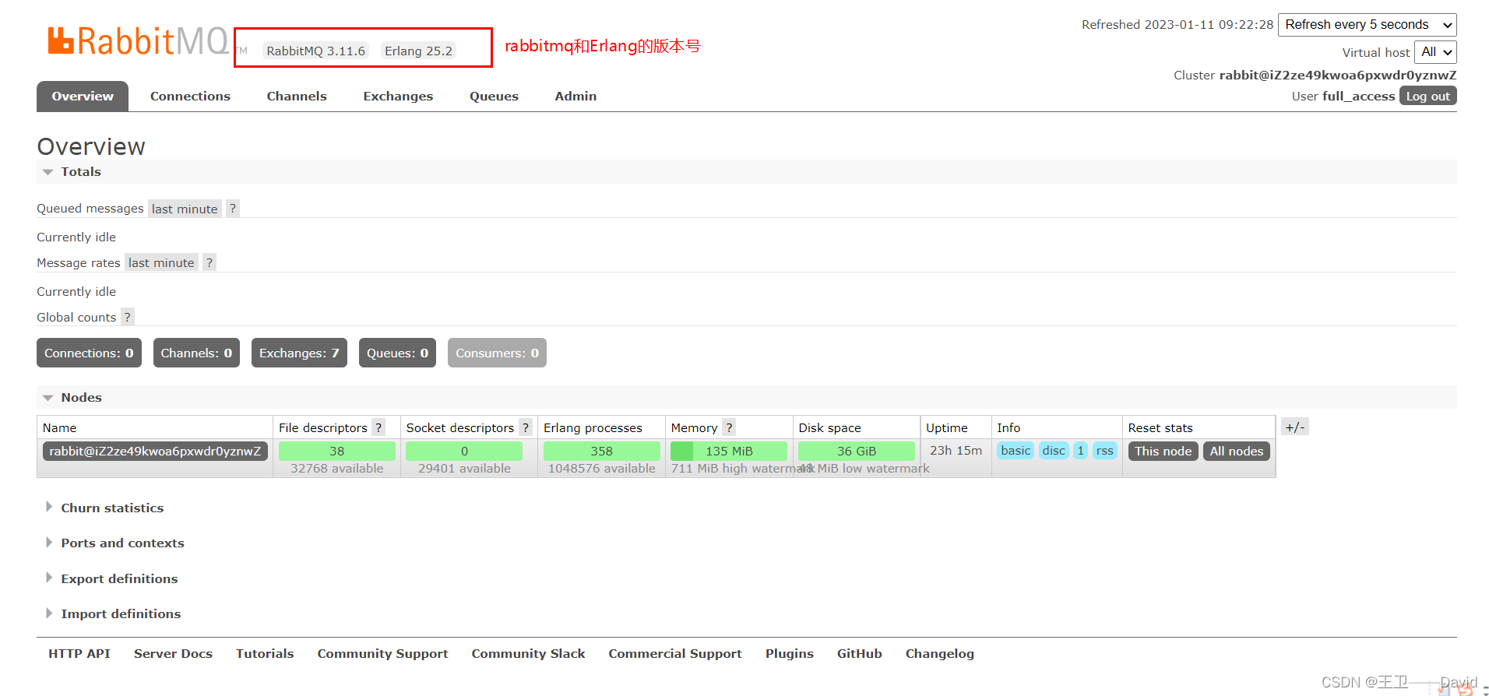Image resolution: width=1489 pixels, height=696 pixels.
Task: Click the Cluster name text
Action: [1338, 76]
